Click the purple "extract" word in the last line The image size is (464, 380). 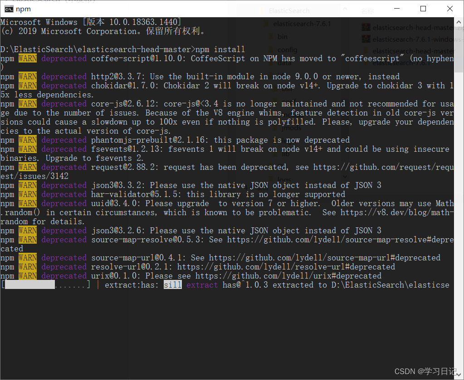click(202, 285)
